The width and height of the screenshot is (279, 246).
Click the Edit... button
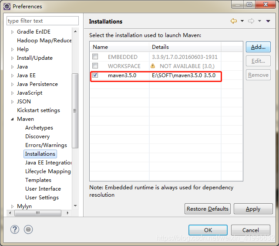click(x=258, y=61)
